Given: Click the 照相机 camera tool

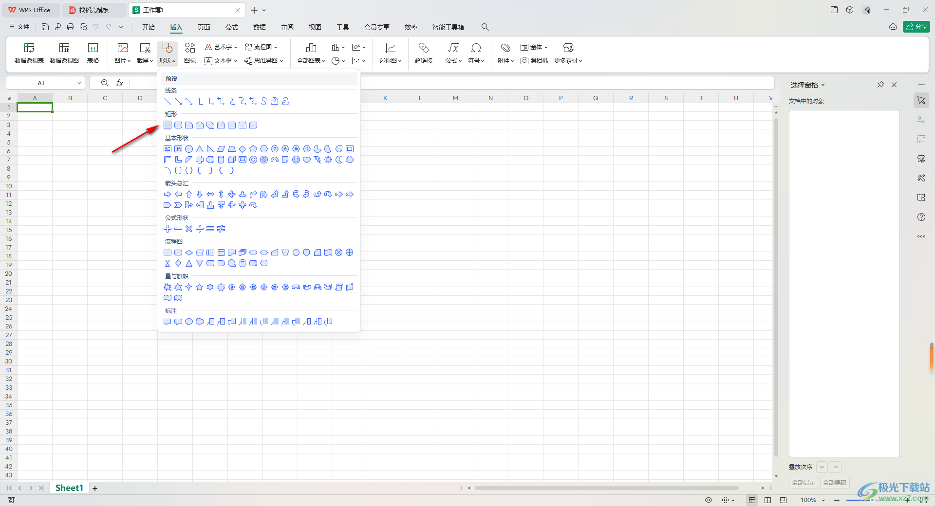Looking at the screenshot, I should 534,61.
